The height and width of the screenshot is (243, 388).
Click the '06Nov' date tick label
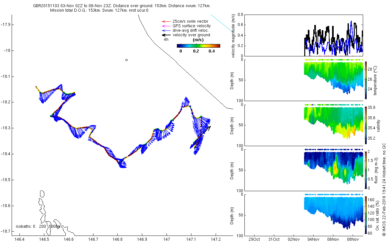pyautogui.click(x=333, y=239)
